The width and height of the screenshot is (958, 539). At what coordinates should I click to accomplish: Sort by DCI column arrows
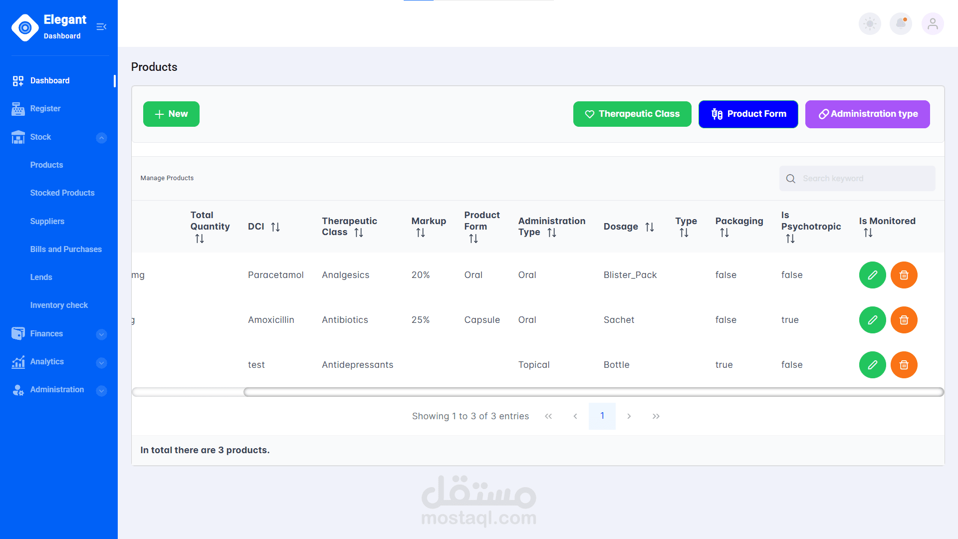[275, 227]
